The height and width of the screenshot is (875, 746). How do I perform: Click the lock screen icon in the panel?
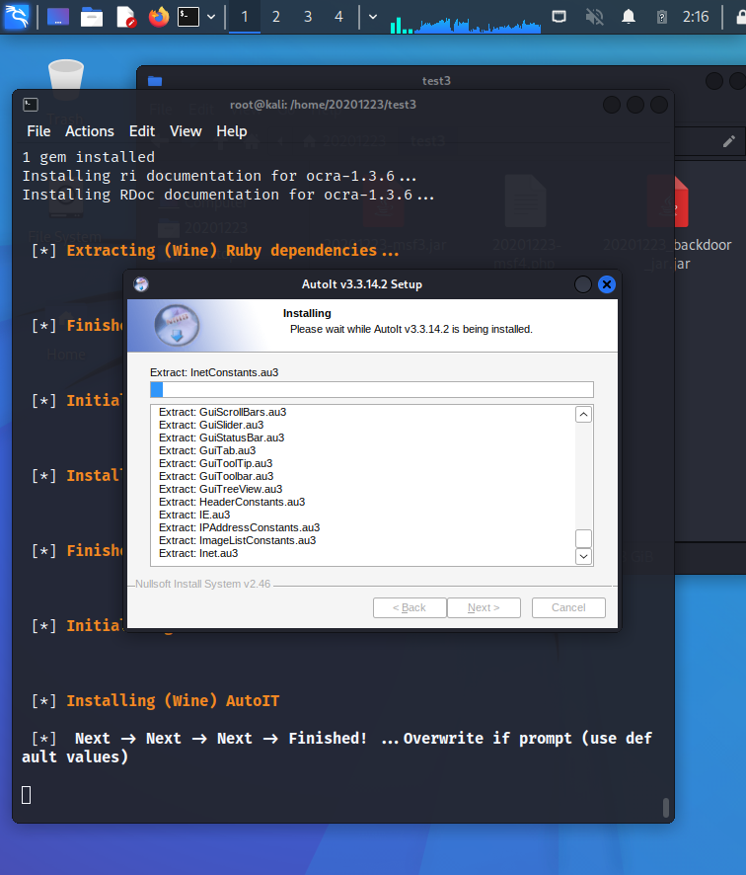click(x=741, y=17)
